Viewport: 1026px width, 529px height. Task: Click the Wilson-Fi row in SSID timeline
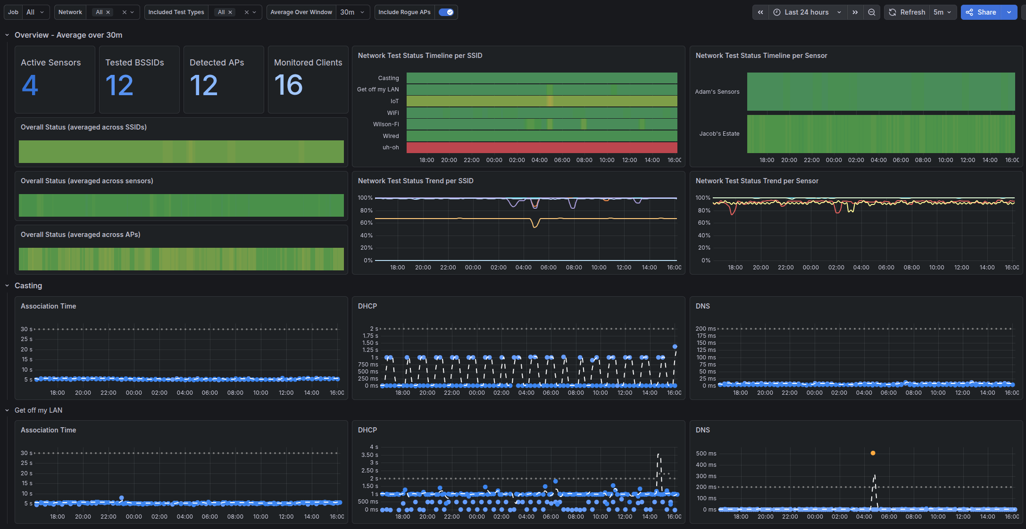[542, 124]
